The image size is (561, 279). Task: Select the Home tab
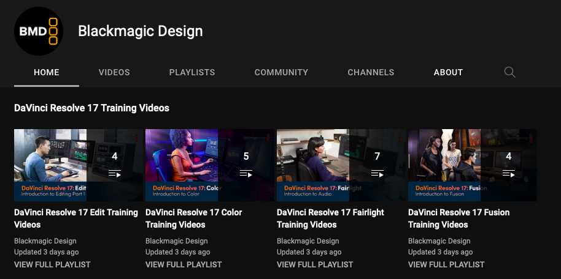pyautogui.click(x=47, y=72)
